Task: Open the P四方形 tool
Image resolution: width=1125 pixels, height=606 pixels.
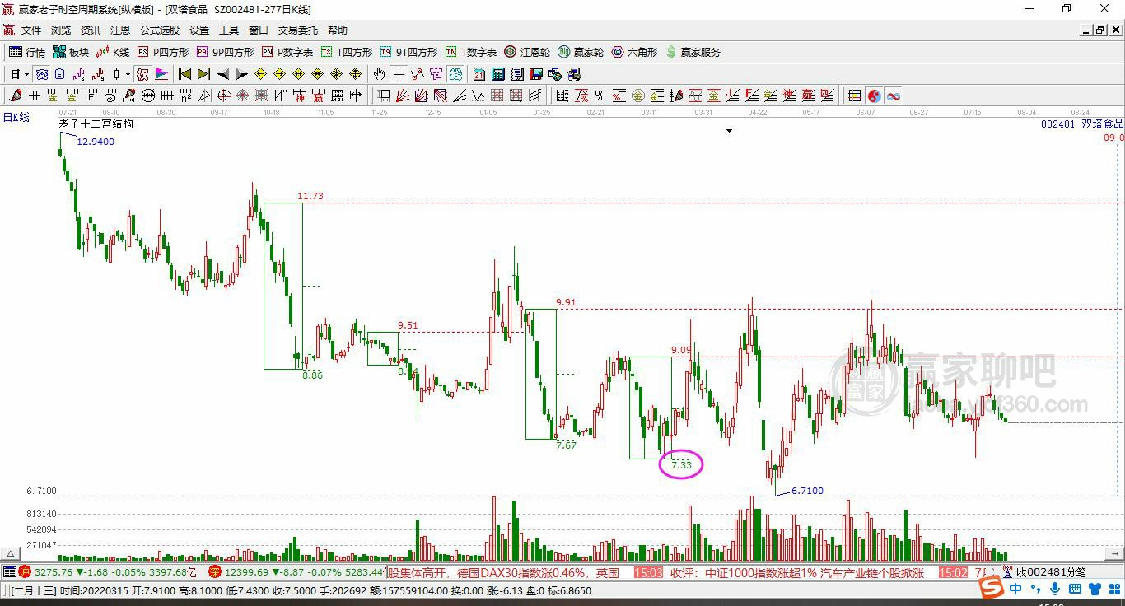Action: click(x=162, y=52)
